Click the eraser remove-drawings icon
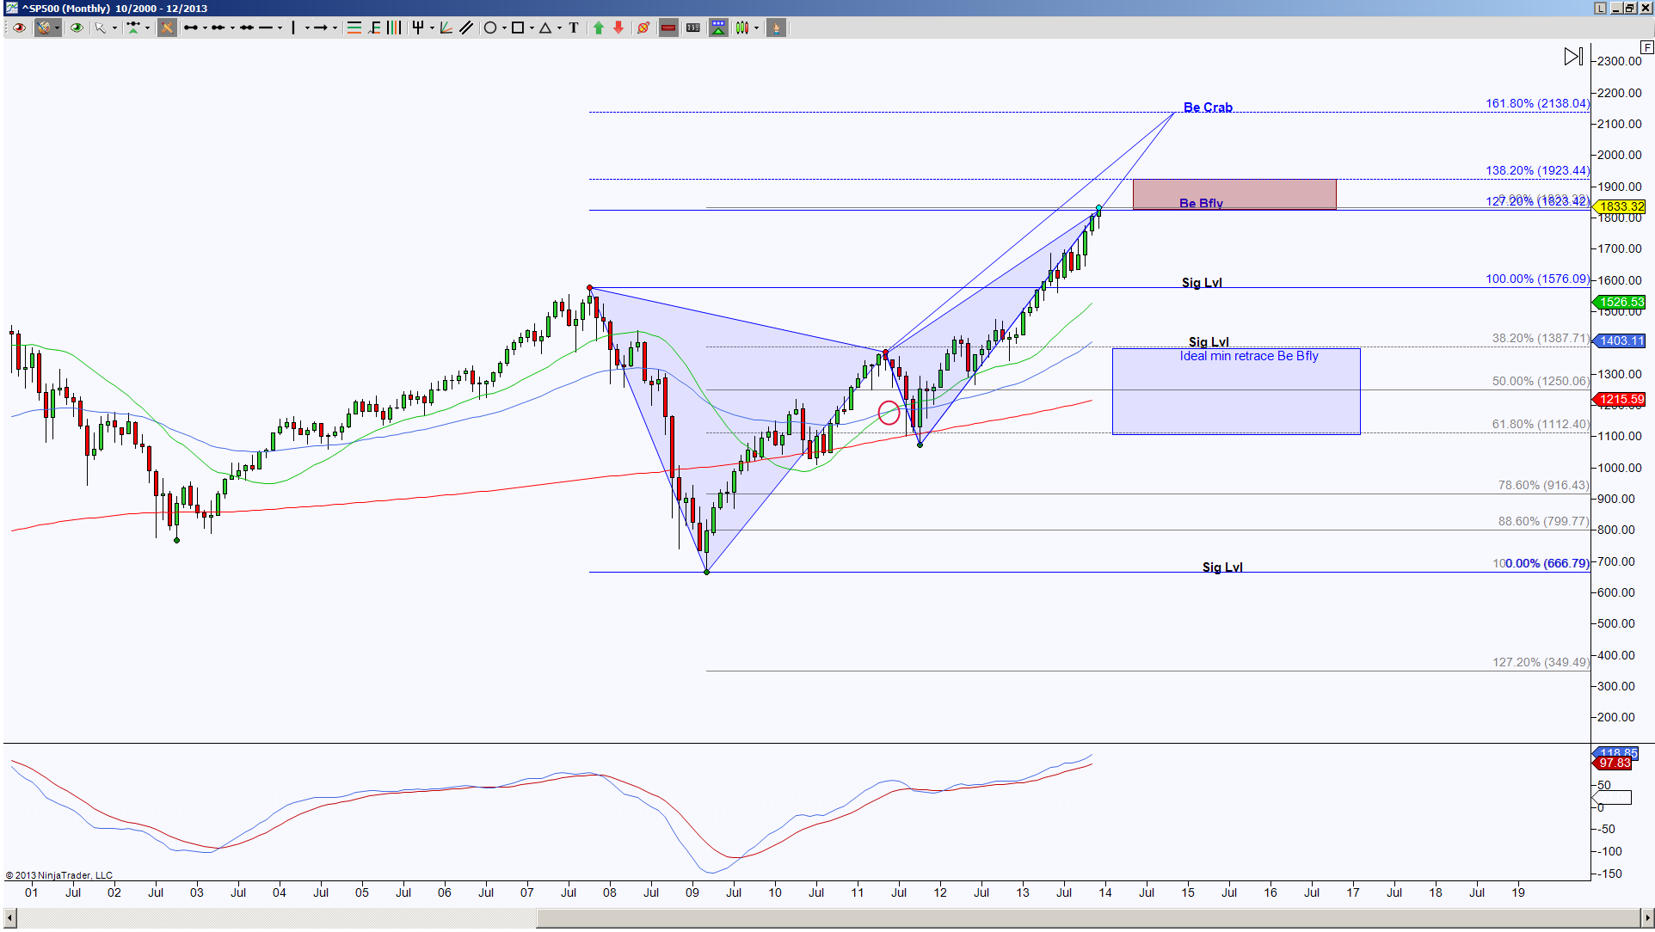Screen dimensions: 1655x932 pyautogui.click(x=643, y=28)
